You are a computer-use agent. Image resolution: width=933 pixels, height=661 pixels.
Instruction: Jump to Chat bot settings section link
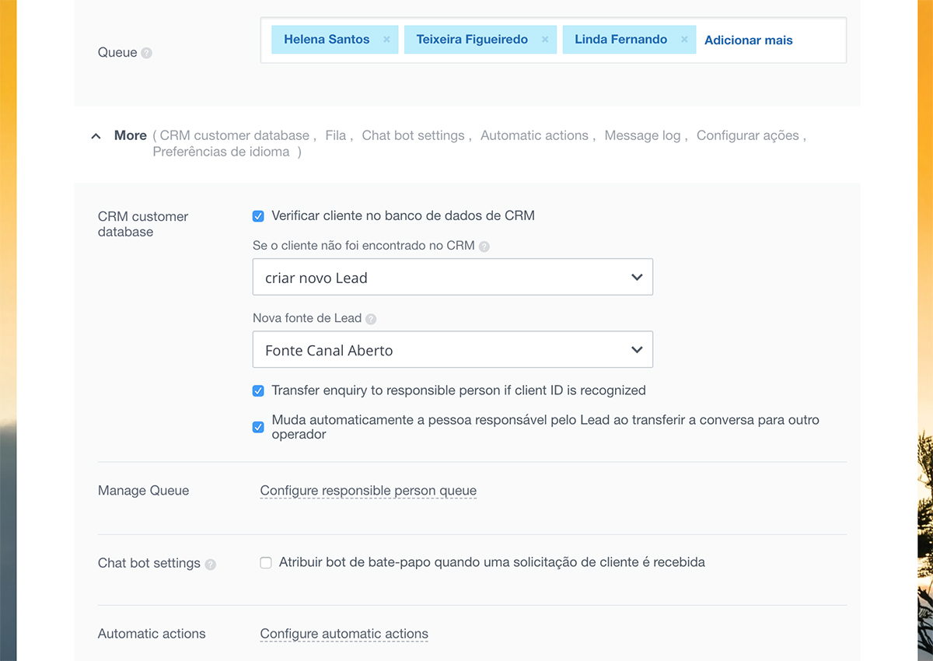(x=413, y=135)
